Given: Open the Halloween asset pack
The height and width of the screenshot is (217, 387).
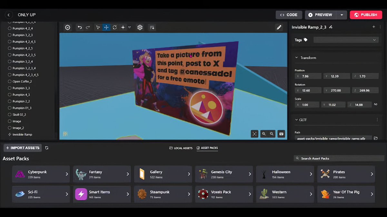Looking at the screenshot, I should (285, 174).
